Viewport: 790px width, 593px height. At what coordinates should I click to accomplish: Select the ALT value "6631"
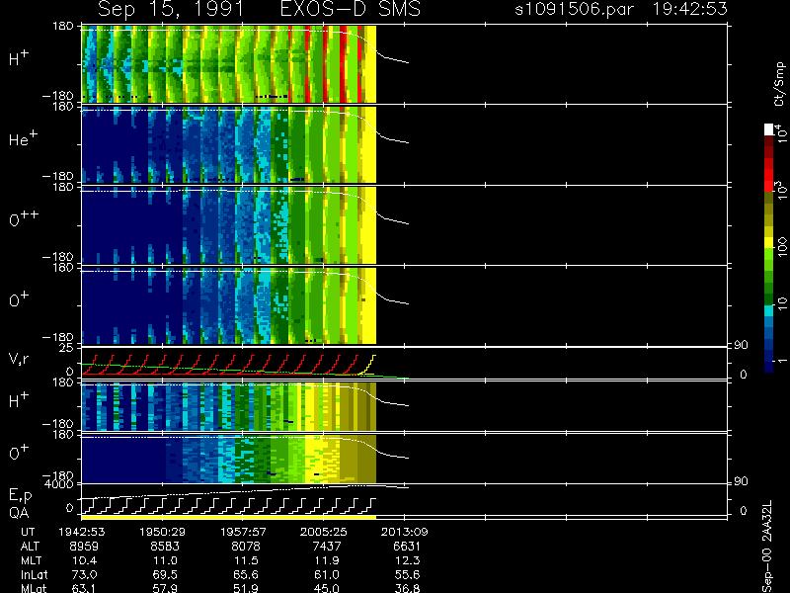tap(406, 547)
